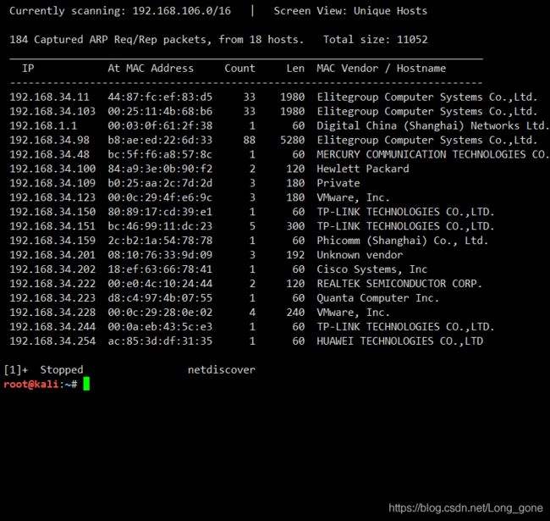This screenshot has width=550, height=521.
Task: Click MAC address 84:a9:3e:0b:90:f2
Action: 160,169
